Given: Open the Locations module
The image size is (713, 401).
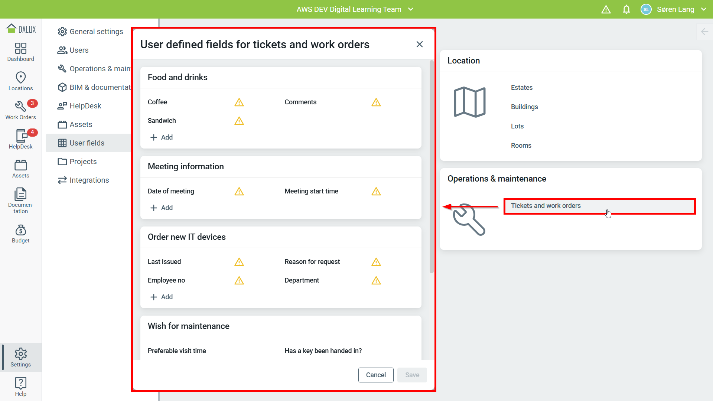Looking at the screenshot, I should (20, 81).
